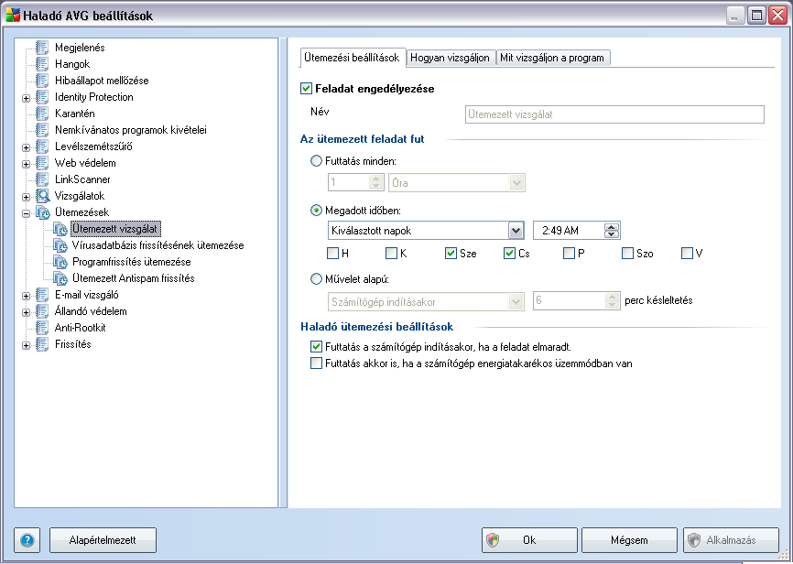
Task: Click the Vírusadatbázis frissítésének ütemezése icon
Action: [60, 245]
